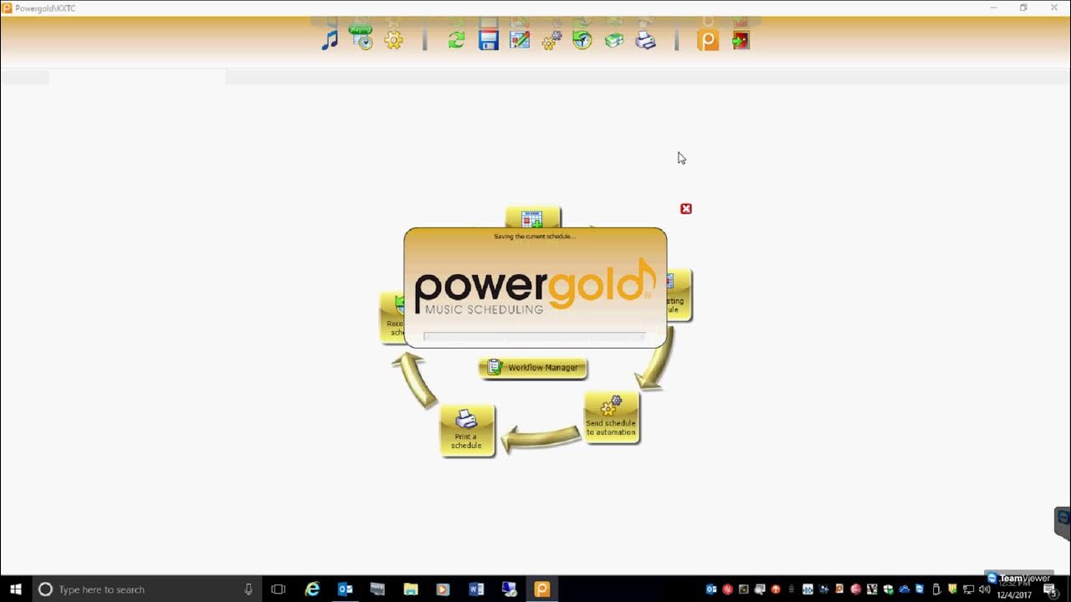Close the workflow diagram with red X
This screenshot has height=602, width=1071.
[686, 209]
